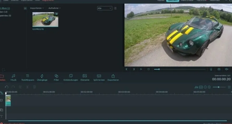Go back with media library arrow
232x124 pixels.
click(25, 8)
